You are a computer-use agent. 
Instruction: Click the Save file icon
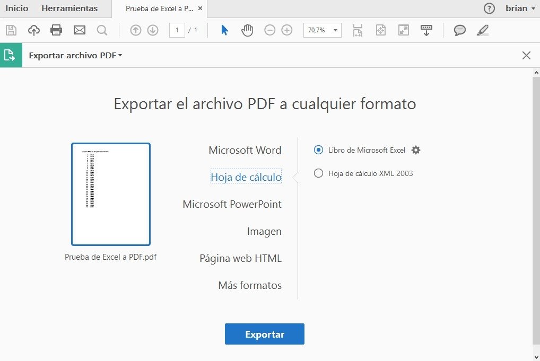pyautogui.click(x=11, y=30)
